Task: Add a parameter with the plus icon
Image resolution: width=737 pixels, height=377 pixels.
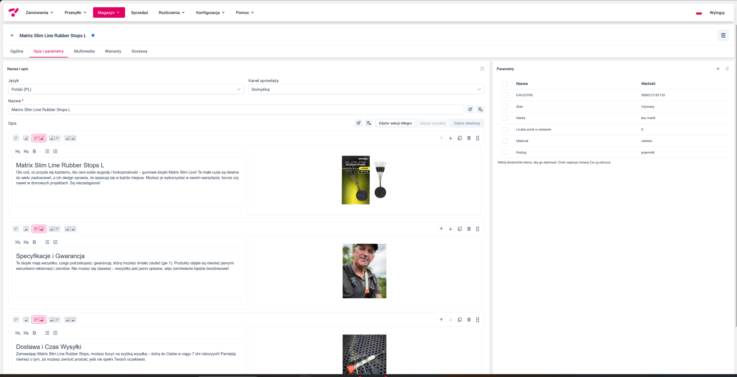Action: tap(718, 69)
